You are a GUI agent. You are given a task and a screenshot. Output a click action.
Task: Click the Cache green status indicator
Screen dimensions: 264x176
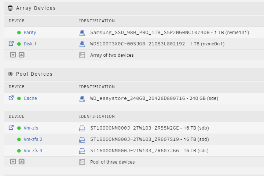tap(19, 98)
